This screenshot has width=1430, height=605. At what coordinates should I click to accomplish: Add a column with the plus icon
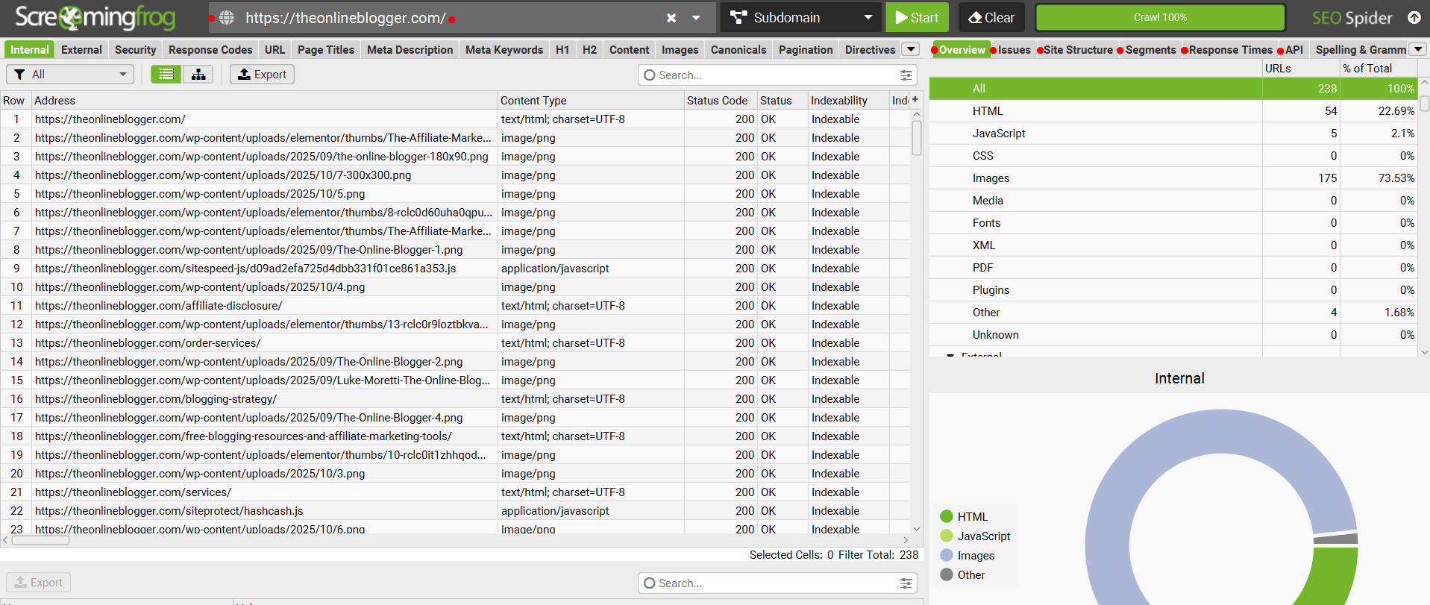pos(915,99)
